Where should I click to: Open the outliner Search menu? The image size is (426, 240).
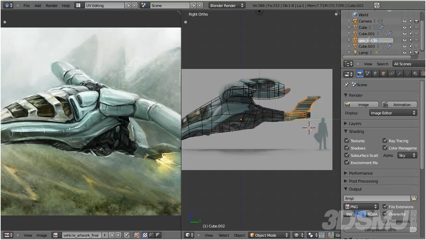(x=383, y=64)
